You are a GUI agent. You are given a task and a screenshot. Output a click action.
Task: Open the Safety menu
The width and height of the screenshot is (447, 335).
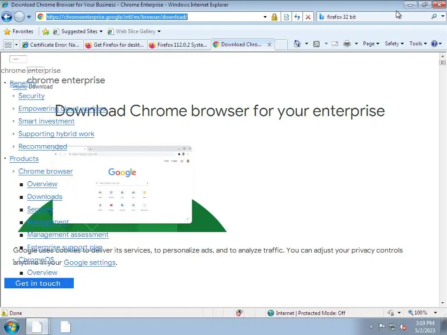(x=394, y=44)
